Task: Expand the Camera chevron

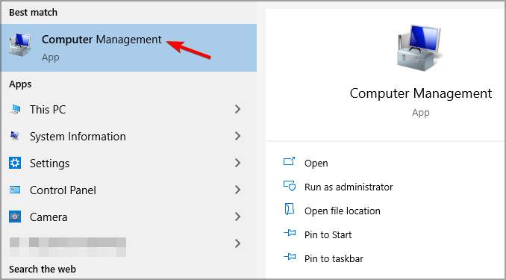Action: point(238,217)
